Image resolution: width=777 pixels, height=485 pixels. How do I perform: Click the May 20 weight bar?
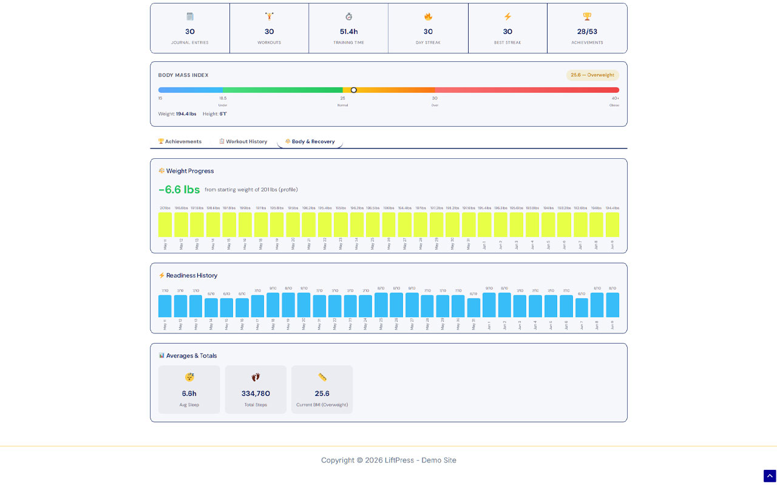pos(293,225)
